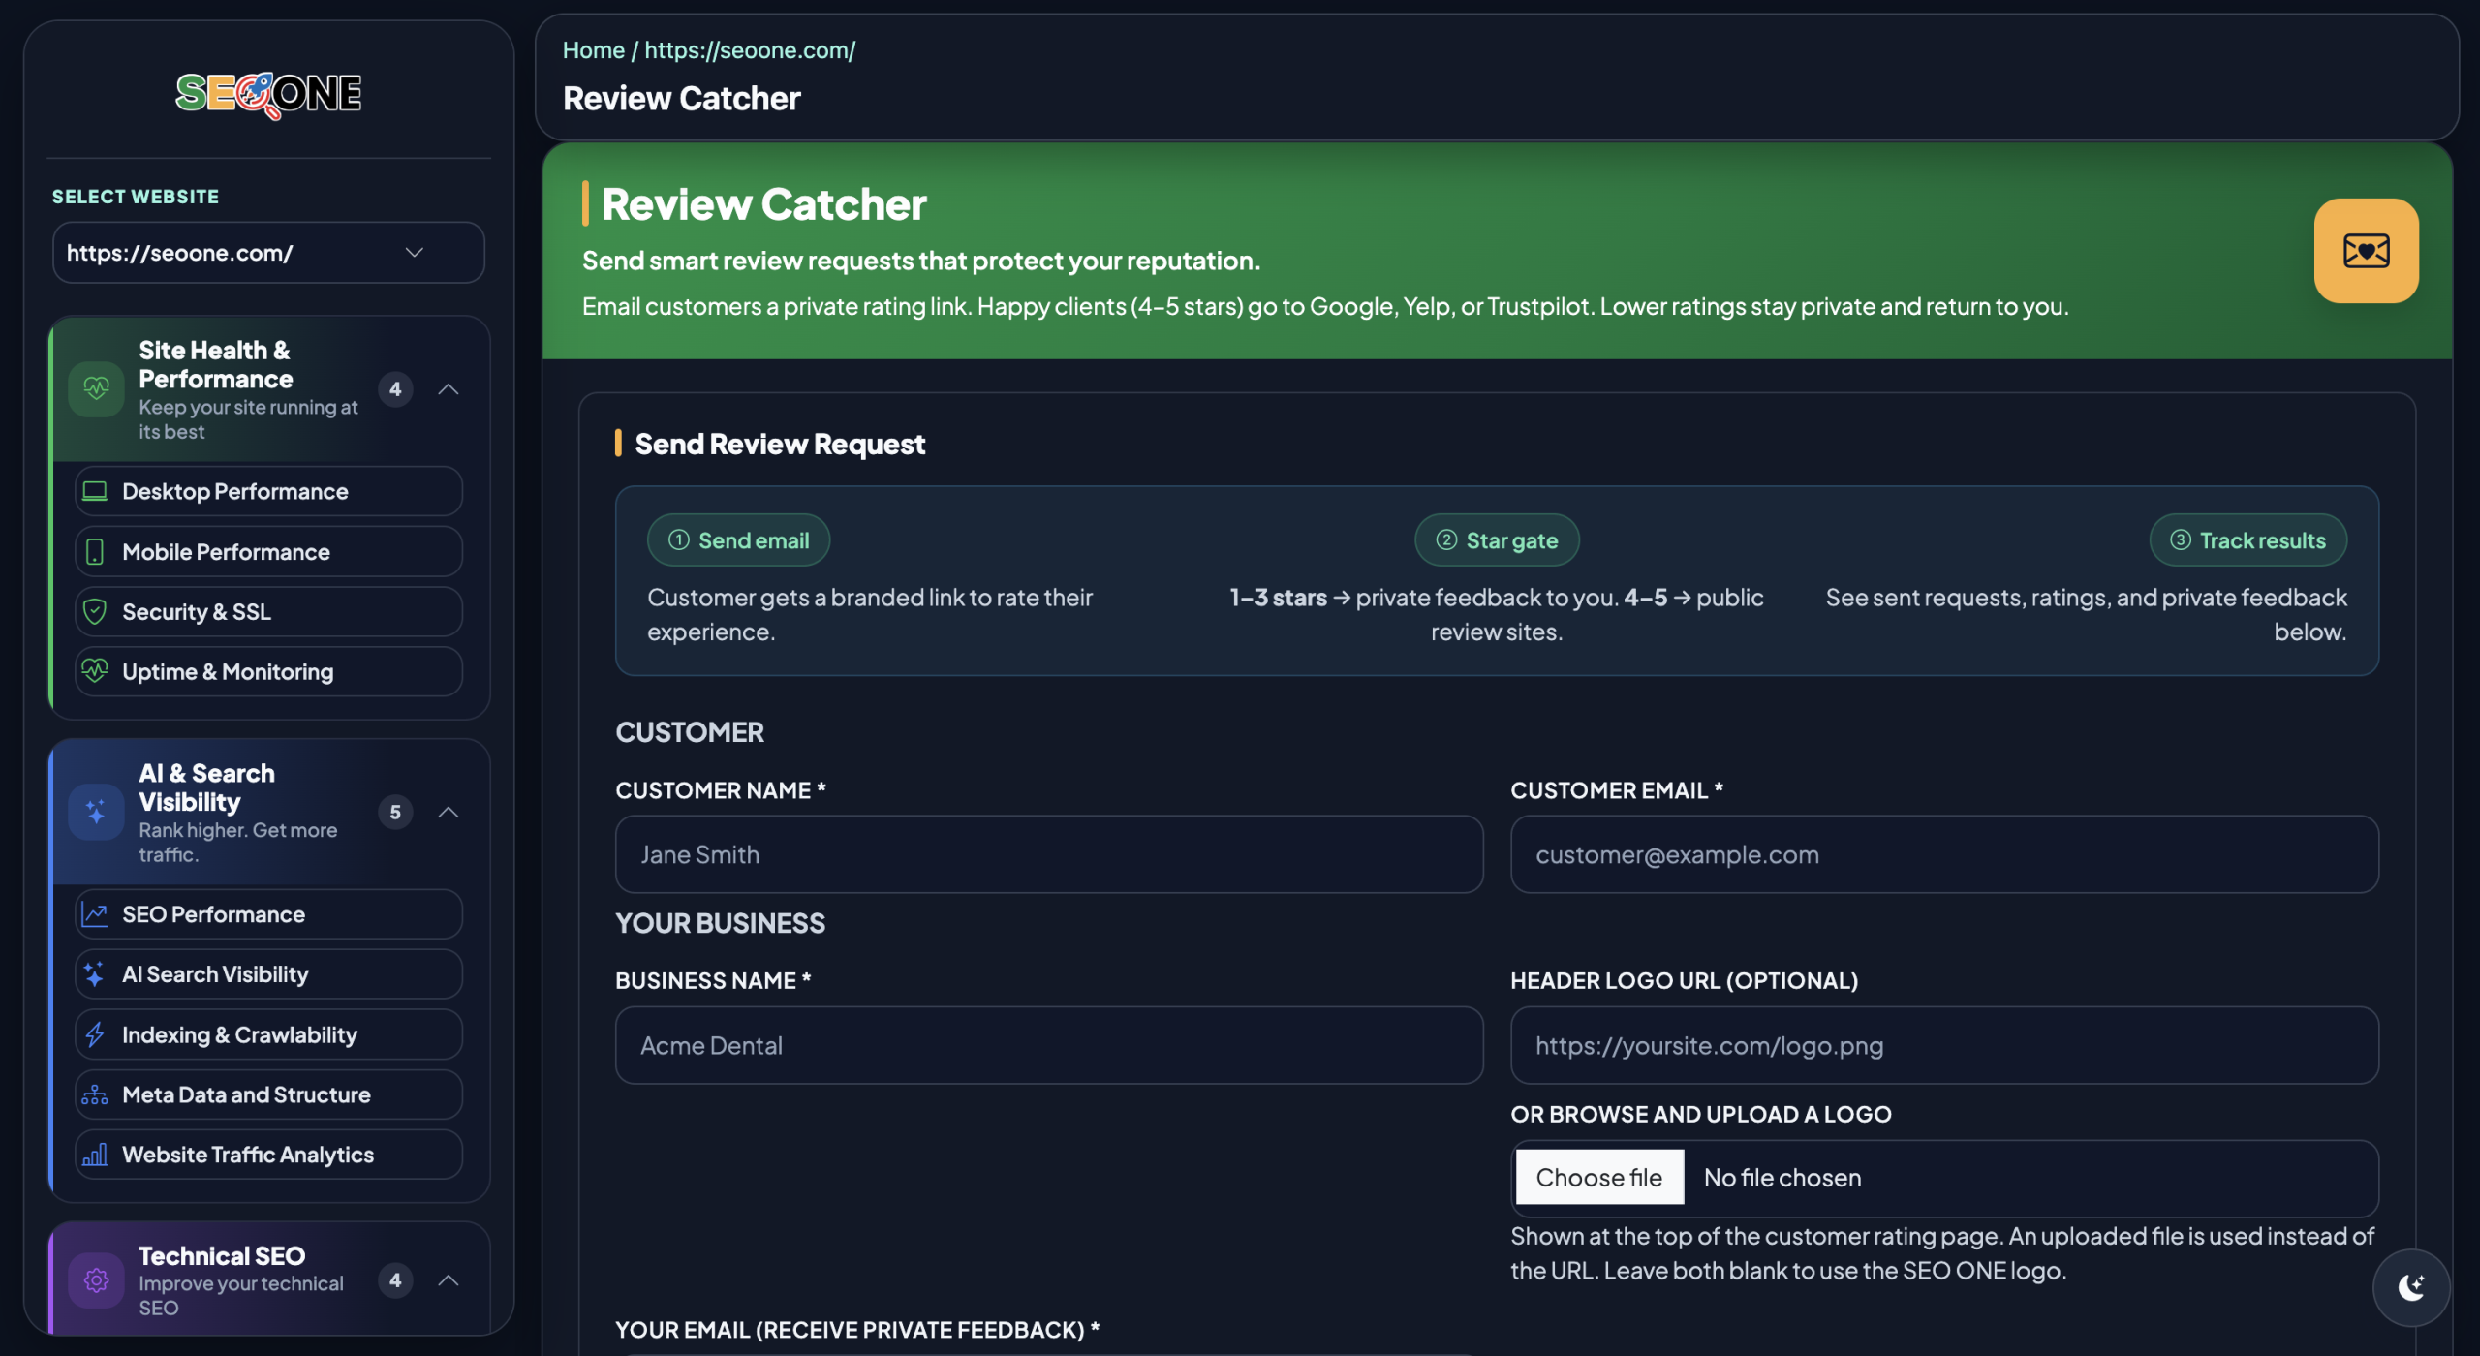
Task: Click the Mobile Performance phone icon
Action: click(x=95, y=552)
